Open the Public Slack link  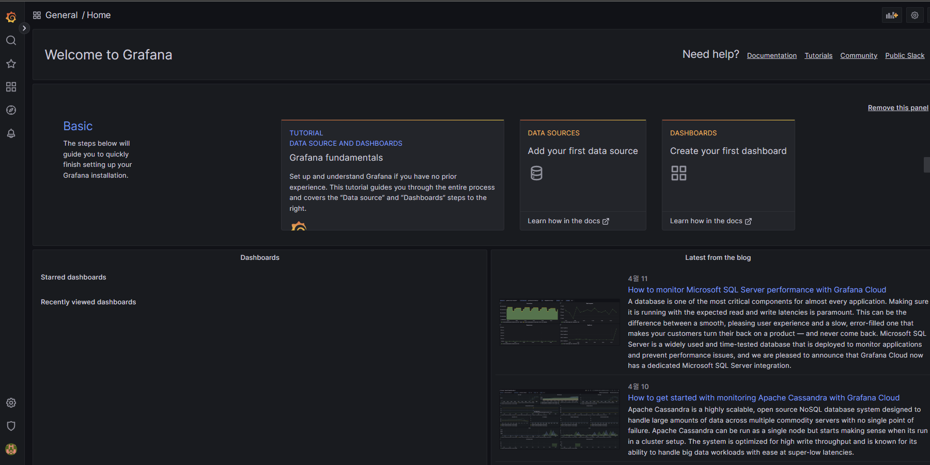(x=905, y=55)
